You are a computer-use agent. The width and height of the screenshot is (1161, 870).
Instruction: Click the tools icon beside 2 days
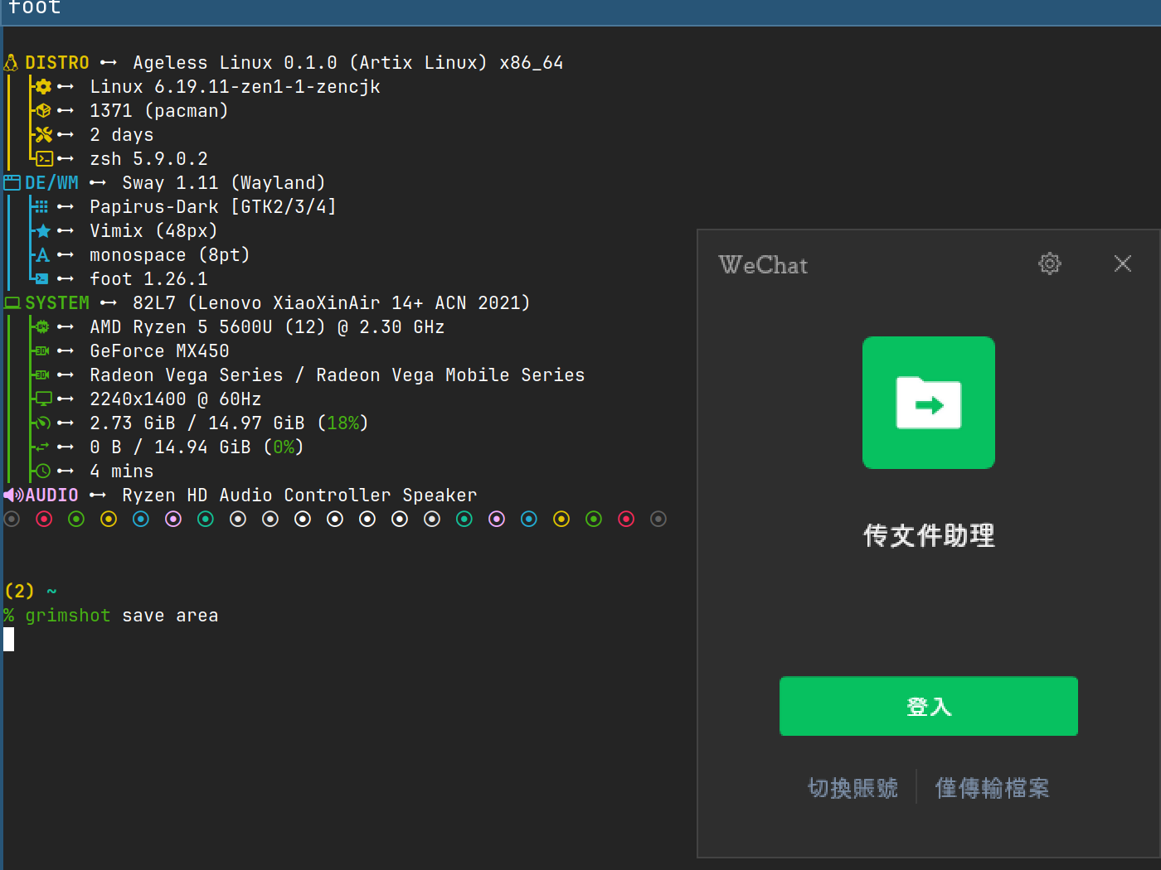tap(43, 135)
